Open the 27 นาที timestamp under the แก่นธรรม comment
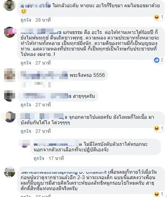The height and width of the screenshot is (197, 167). coord(43,63)
